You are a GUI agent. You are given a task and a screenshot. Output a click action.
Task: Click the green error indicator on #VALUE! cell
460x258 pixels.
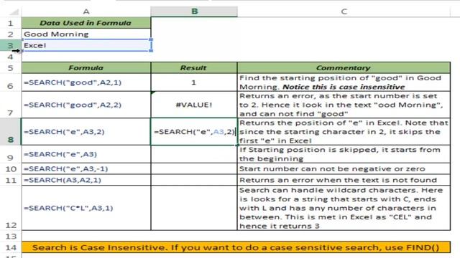(x=153, y=93)
